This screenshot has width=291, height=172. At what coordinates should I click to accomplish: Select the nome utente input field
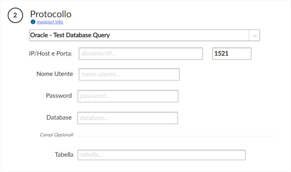tap(129, 74)
